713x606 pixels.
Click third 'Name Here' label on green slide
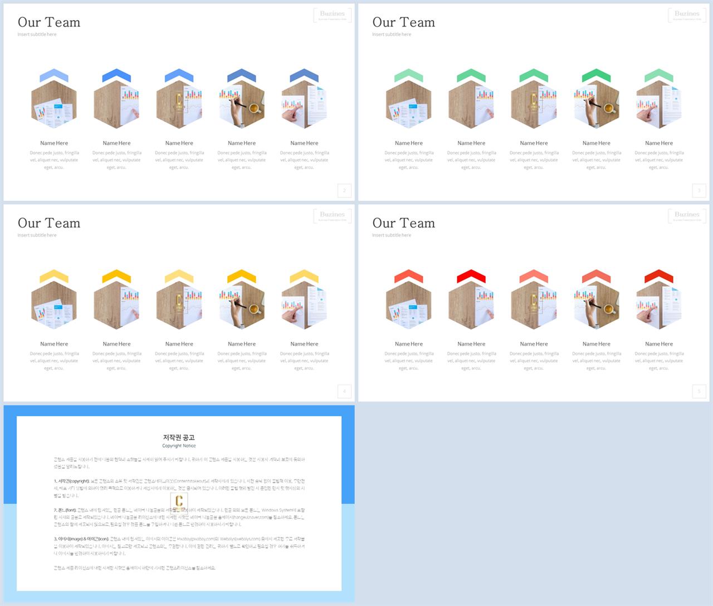point(534,143)
